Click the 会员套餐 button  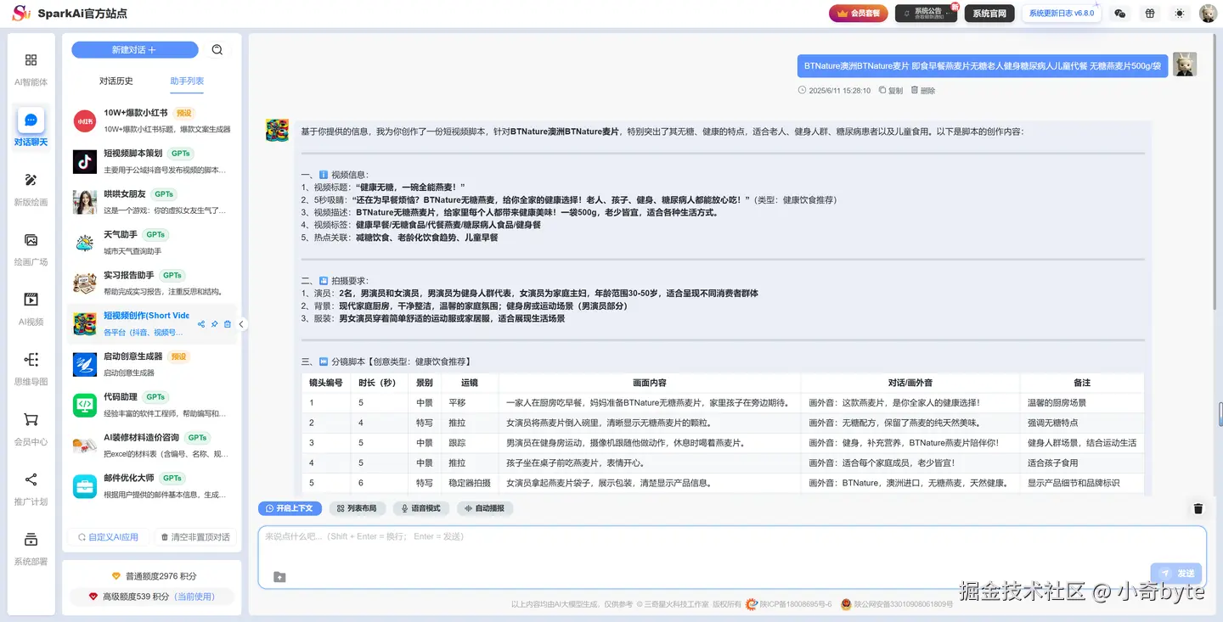(x=859, y=14)
